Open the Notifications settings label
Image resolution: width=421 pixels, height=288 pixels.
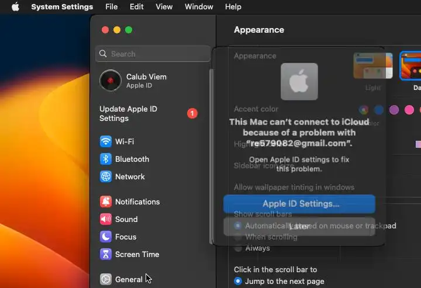(x=137, y=202)
